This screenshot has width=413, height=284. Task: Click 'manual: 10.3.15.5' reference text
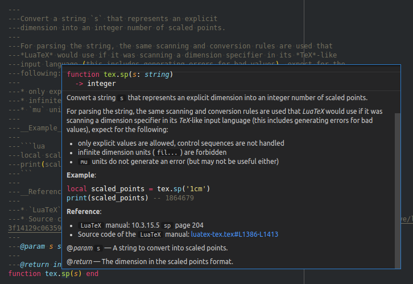[133, 225]
